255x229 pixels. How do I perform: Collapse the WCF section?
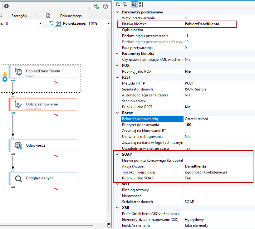117,184
